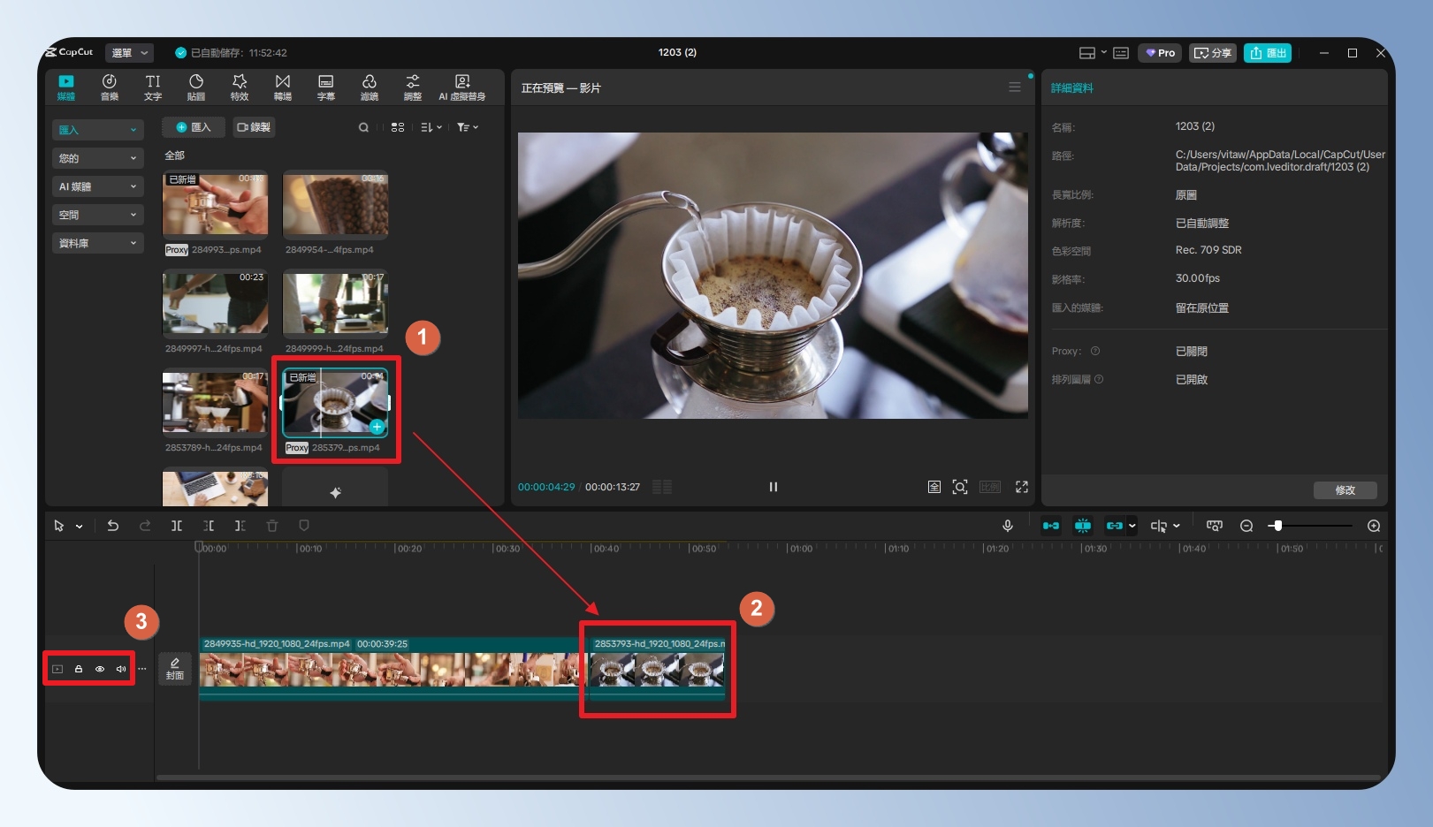This screenshot has height=827, width=1433.
Task: Expand the 資料庫 dropdown in sidebar
Action: [97, 243]
